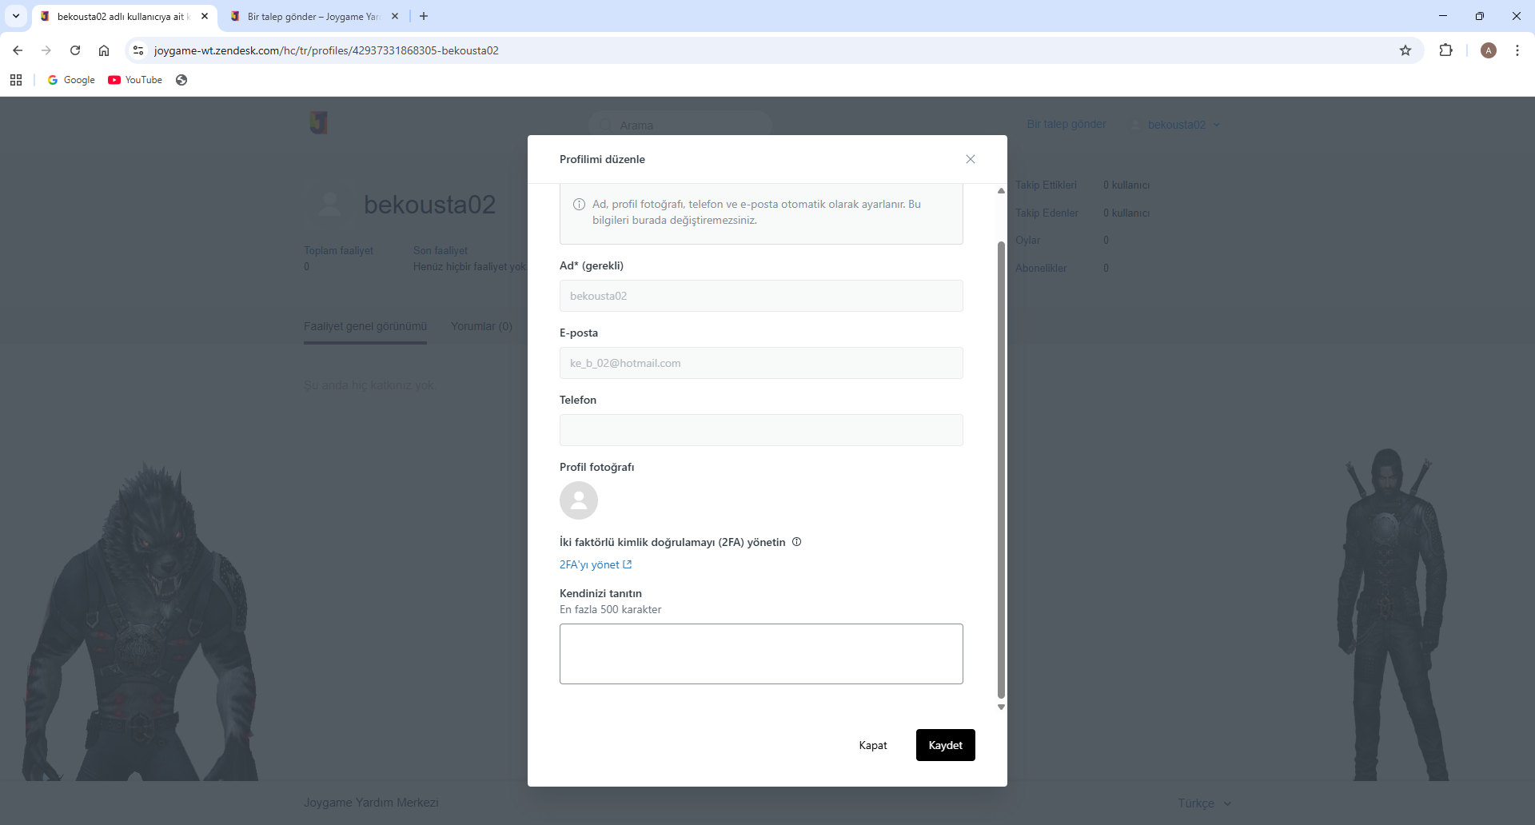The image size is (1535, 825).
Task: Minimize the browser window
Action: (x=1443, y=16)
